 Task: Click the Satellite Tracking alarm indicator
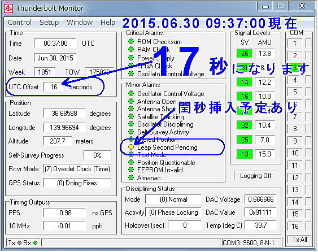pyautogui.click(x=131, y=116)
